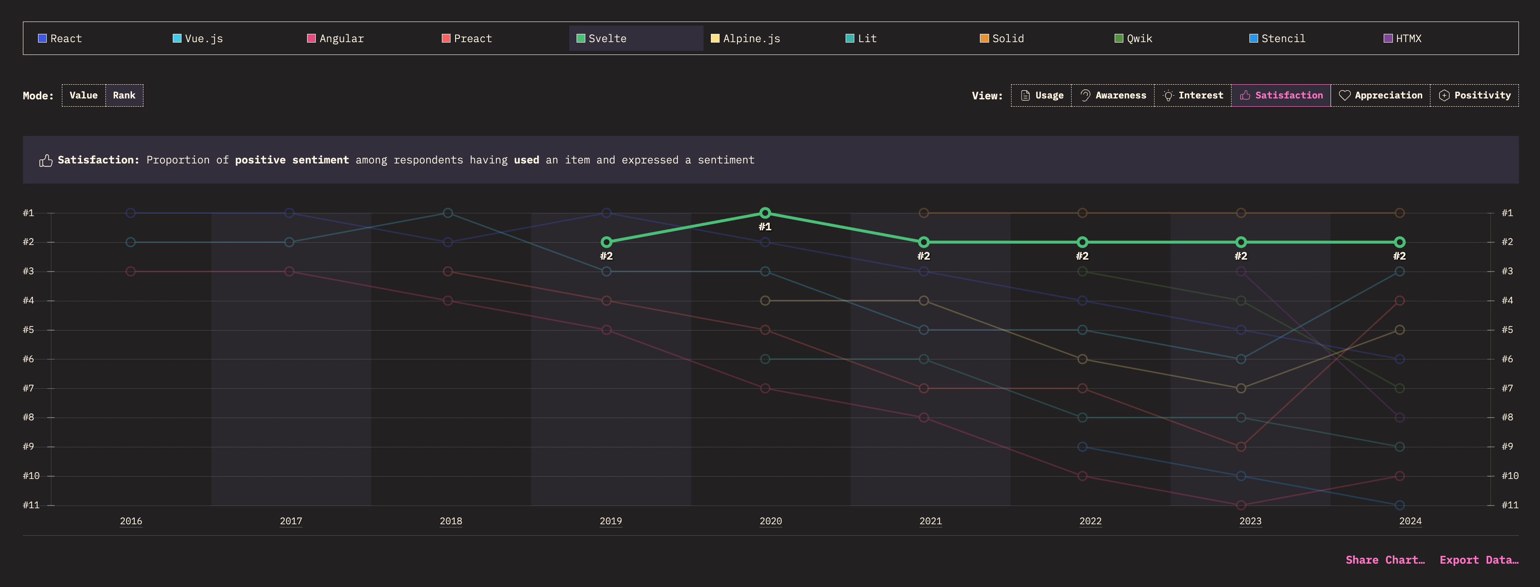Highlight Solid in the legend
This screenshot has height=587, width=1540.
click(1007, 38)
